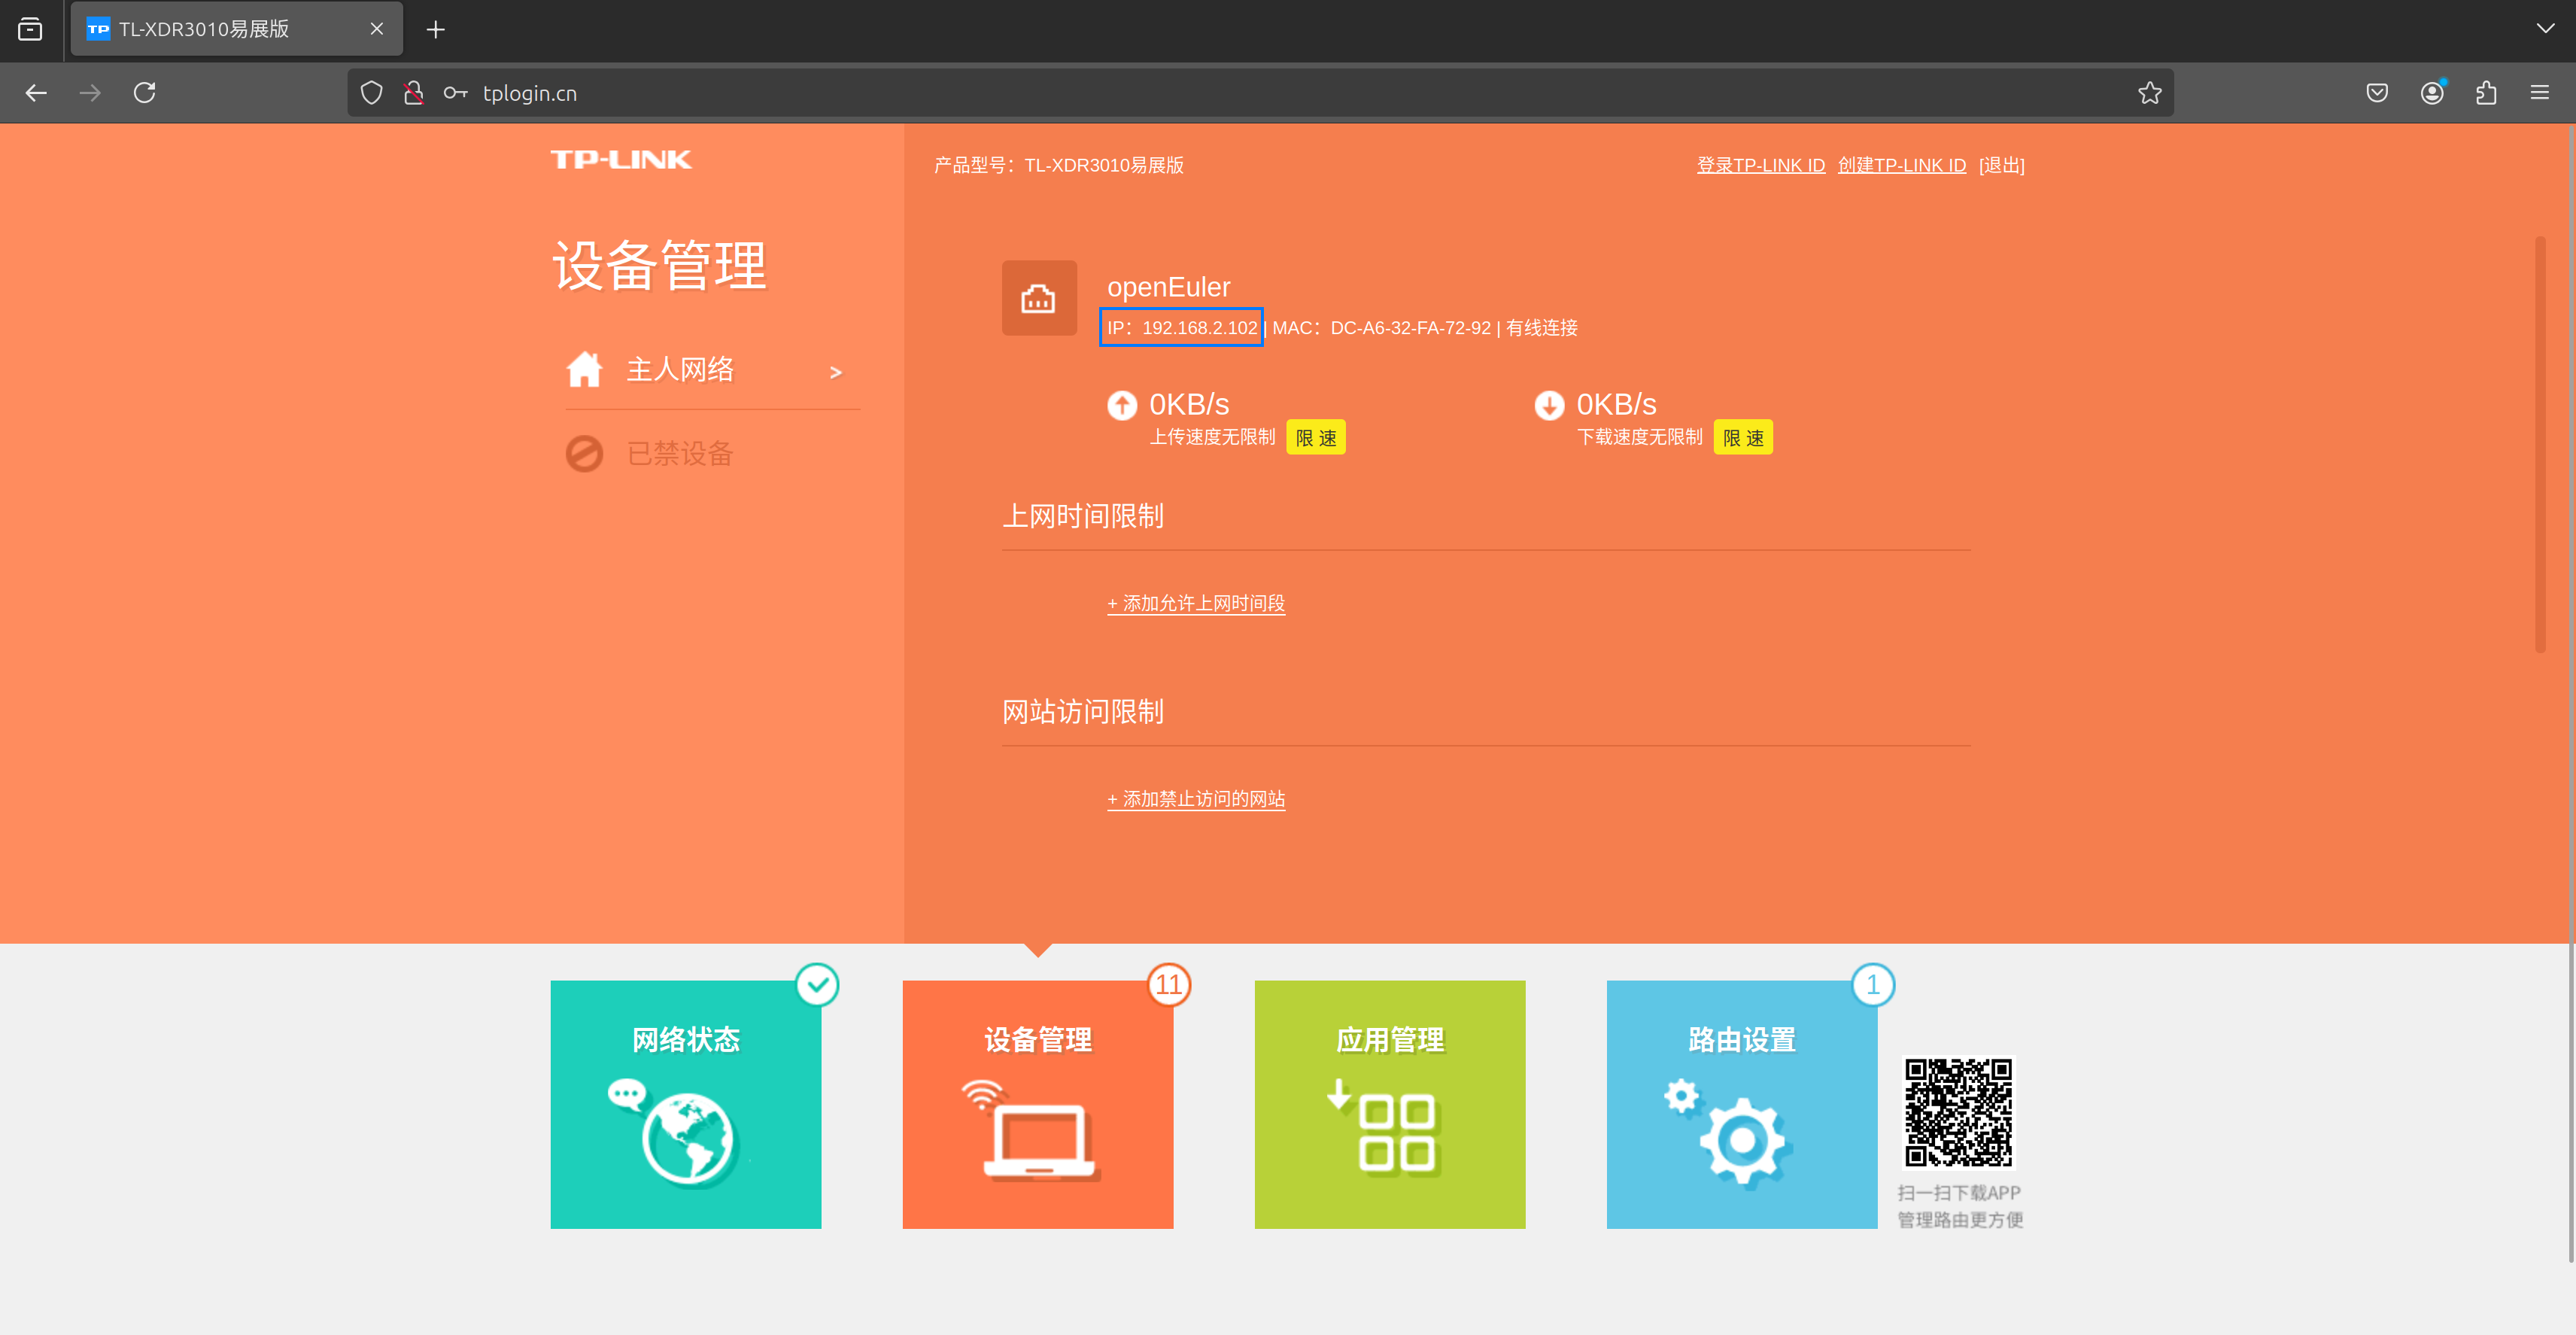Open the Firefox account icon
The image size is (2576, 1335).
tap(2432, 93)
